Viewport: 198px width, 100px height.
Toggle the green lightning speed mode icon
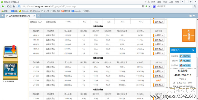pyautogui.click(x=146, y=6)
